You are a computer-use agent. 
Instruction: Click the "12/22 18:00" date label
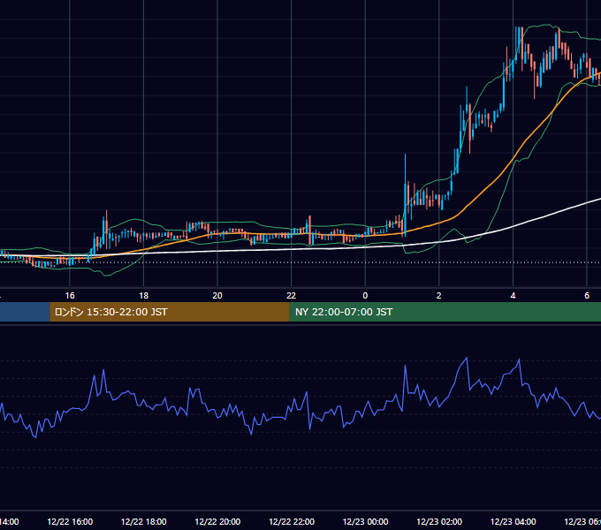point(144,522)
